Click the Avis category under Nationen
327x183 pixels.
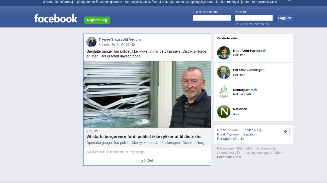click(236, 114)
